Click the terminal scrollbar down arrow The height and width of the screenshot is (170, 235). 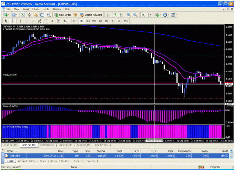[231, 157]
